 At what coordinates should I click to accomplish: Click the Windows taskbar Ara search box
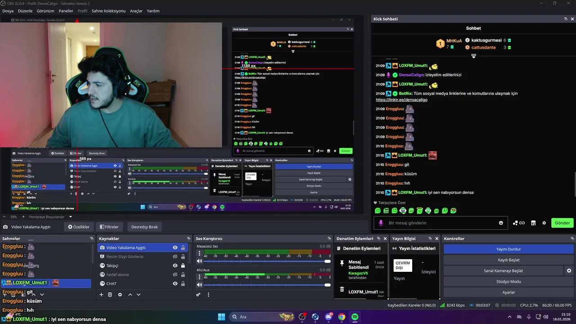pyautogui.click(x=262, y=317)
